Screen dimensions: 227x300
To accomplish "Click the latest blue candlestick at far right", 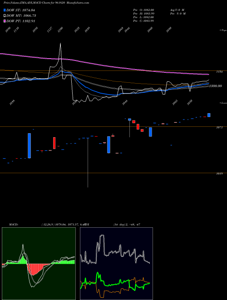I will [x=209, y=115].
